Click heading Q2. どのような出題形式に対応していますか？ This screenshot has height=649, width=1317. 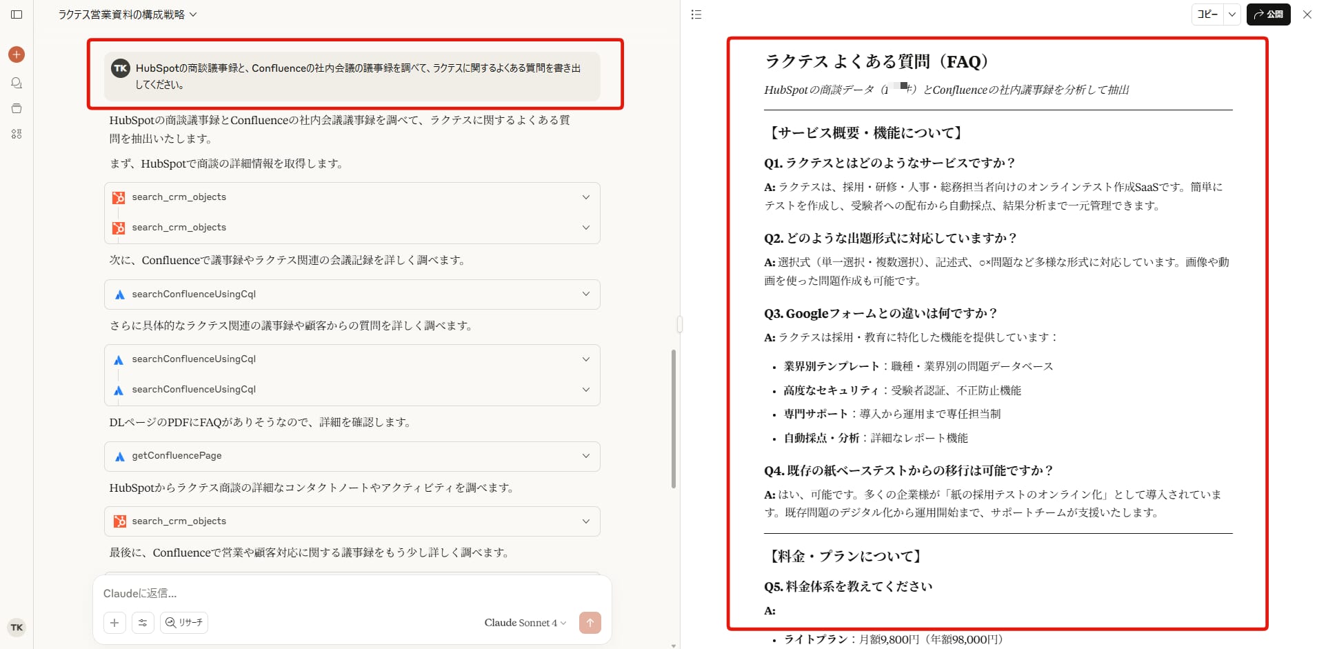coord(890,239)
